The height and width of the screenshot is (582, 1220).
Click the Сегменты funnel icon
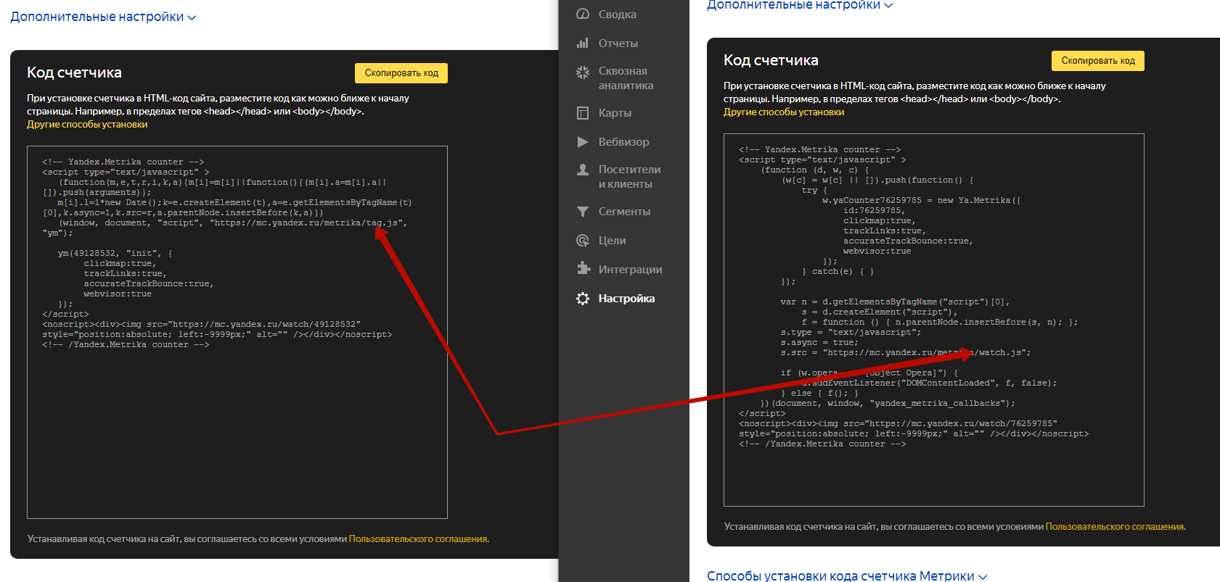point(582,212)
